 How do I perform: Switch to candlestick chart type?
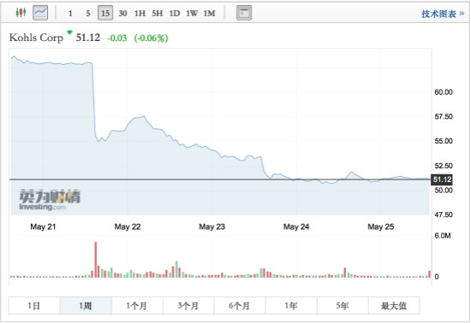pos(21,13)
